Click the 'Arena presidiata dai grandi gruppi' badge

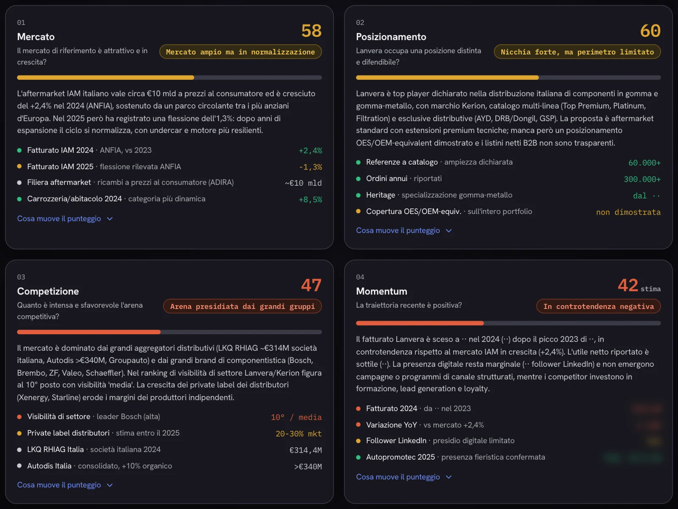(x=242, y=306)
